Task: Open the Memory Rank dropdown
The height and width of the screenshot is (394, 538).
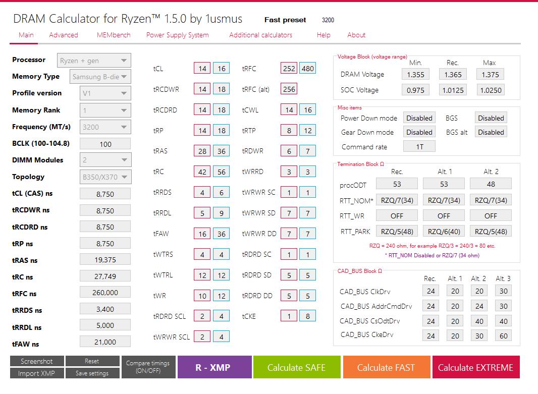Action: pyautogui.click(x=105, y=110)
